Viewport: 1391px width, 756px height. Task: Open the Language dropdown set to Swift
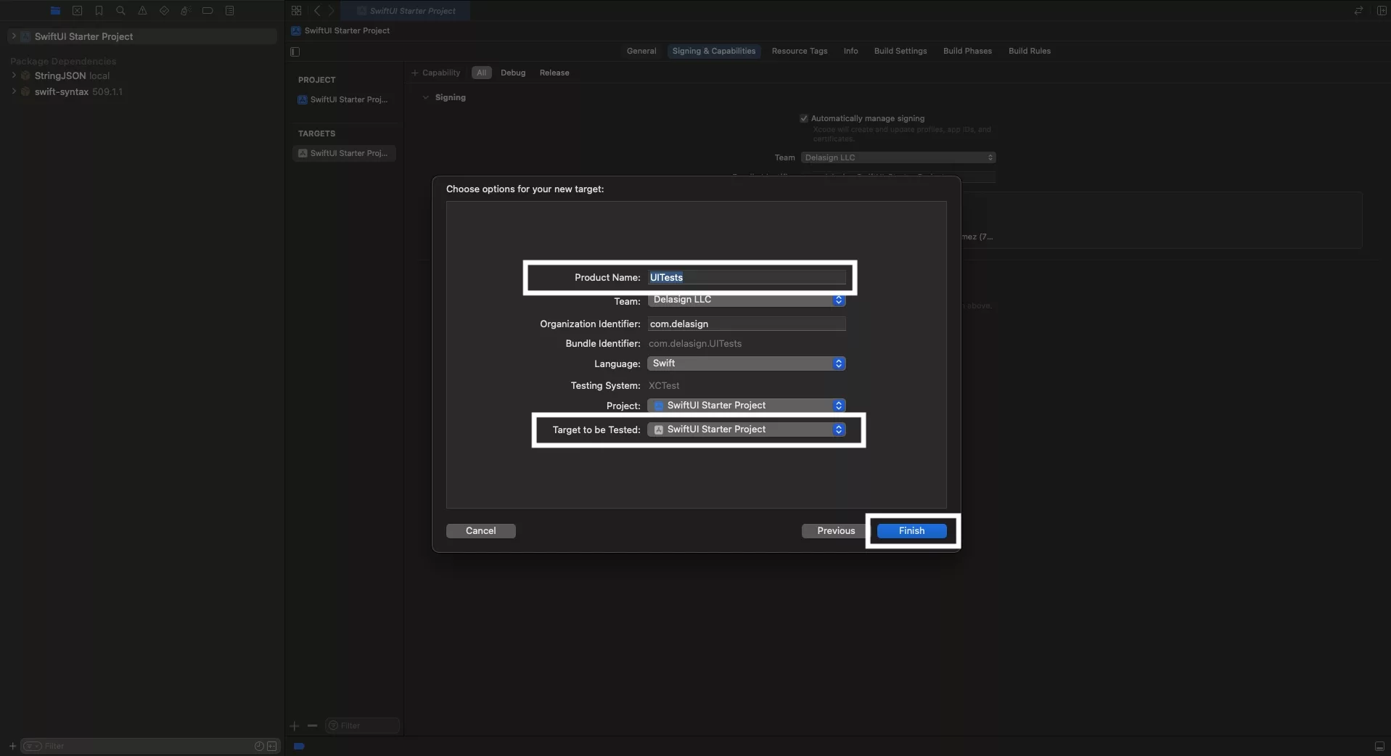pos(746,363)
